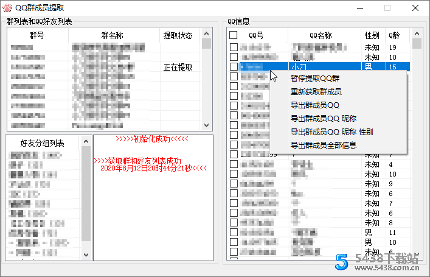Click the QQ名称 column header
The height and width of the screenshot is (277, 430).
point(321,35)
